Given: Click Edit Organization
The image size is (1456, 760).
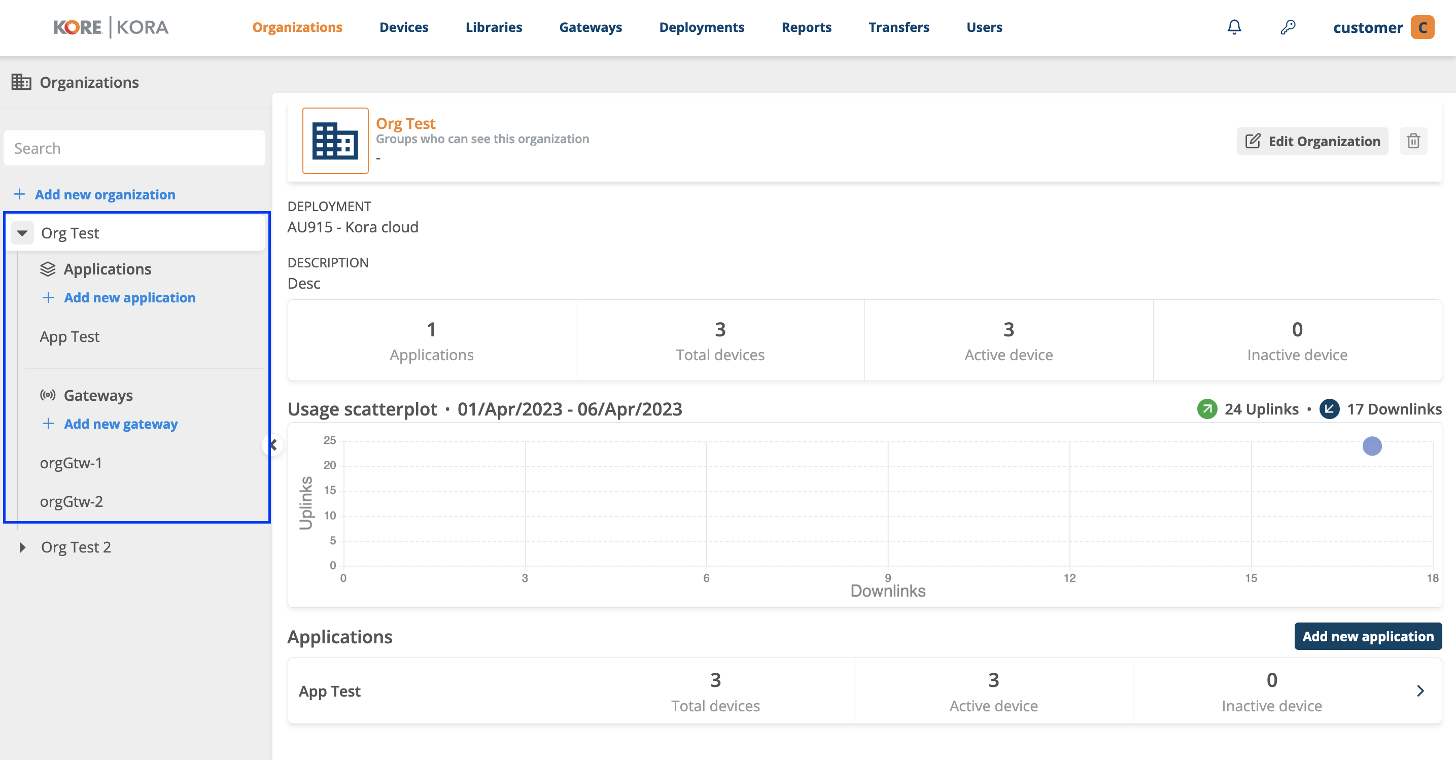Looking at the screenshot, I should (x=1312, y=141).
